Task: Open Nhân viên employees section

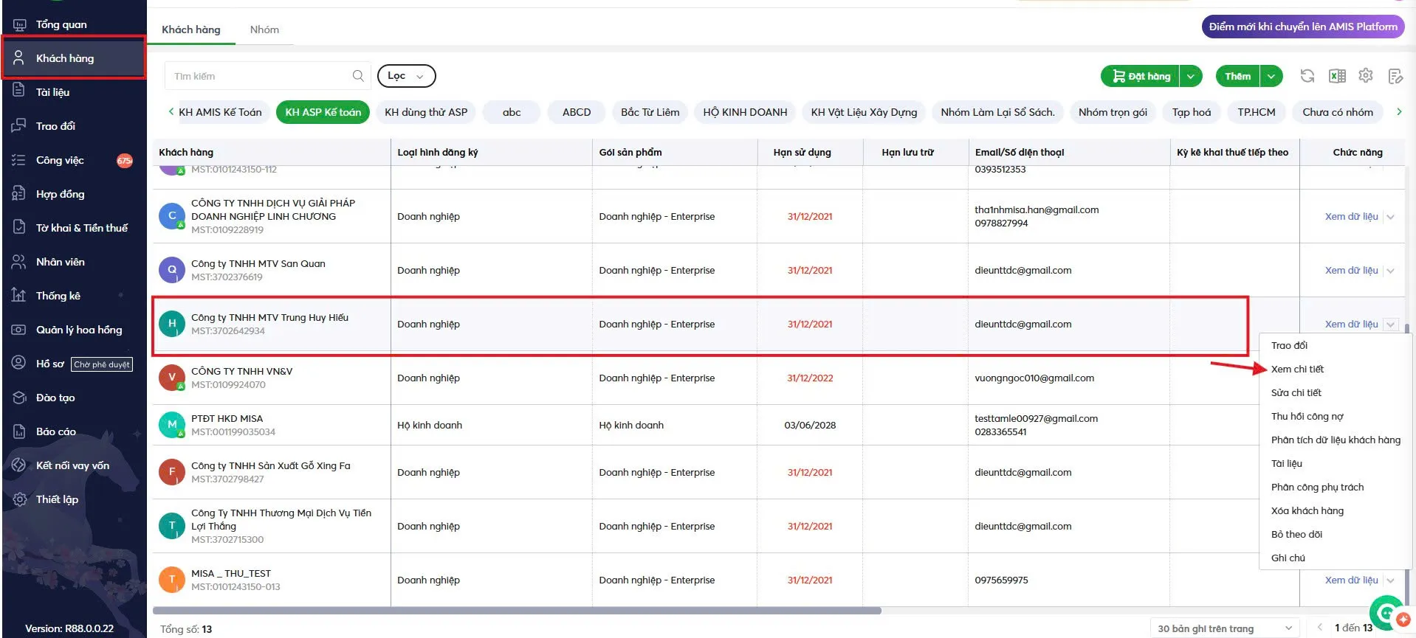Action: (x=60, y=262)
